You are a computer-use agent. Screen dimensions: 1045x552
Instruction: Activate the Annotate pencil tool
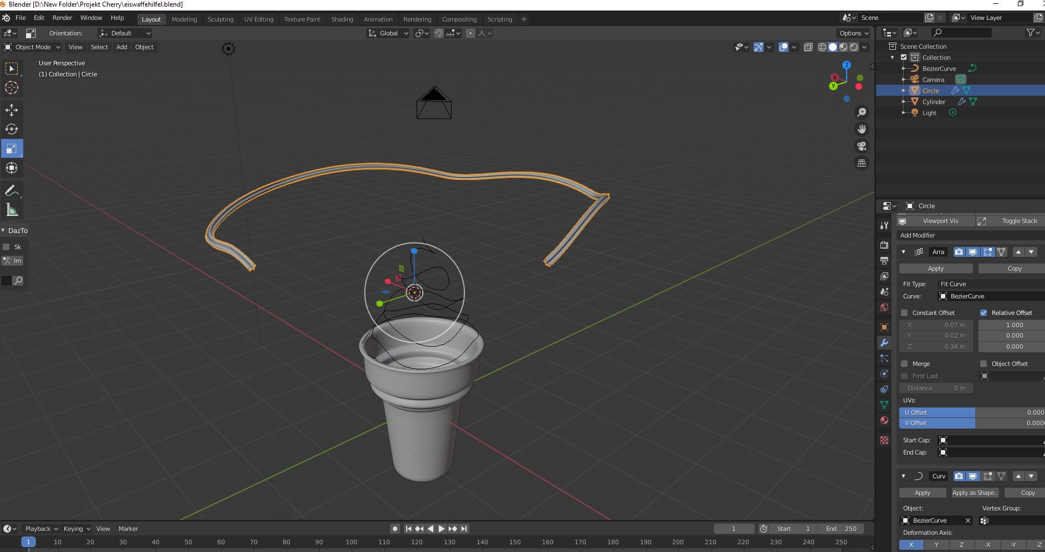(x=12, y=190)
